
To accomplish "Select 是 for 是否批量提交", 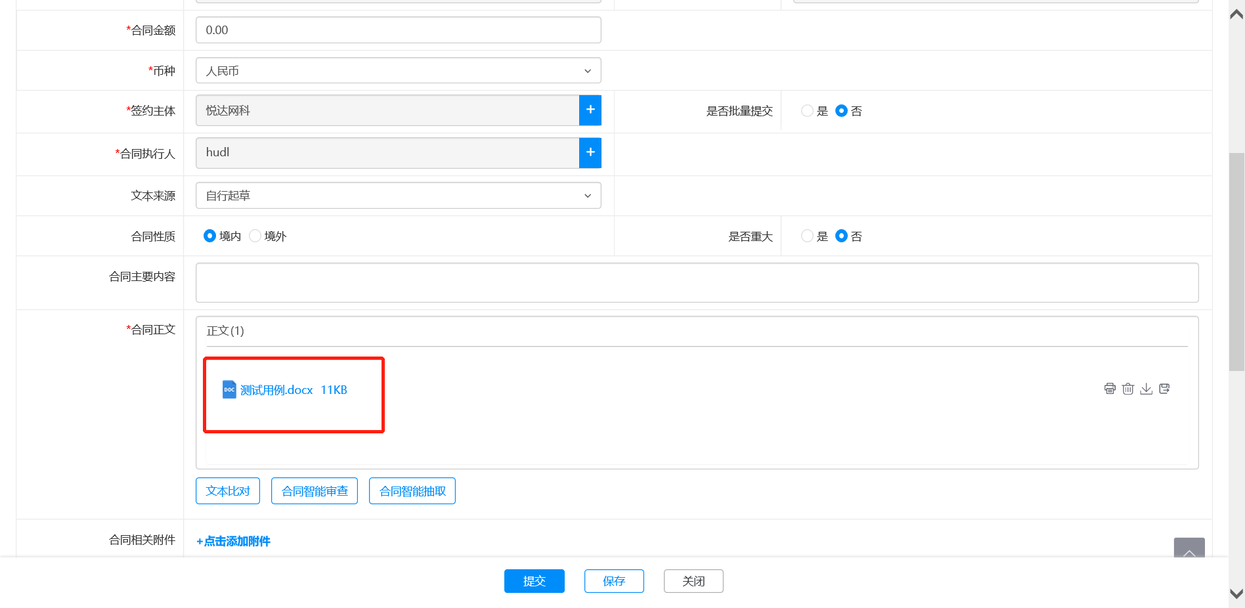I will point(807,111).
